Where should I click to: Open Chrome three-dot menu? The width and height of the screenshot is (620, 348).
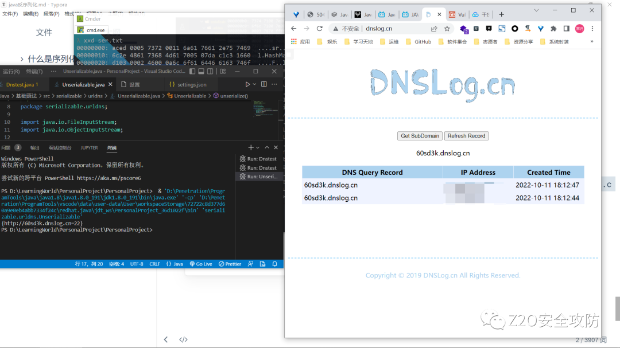point(592,29)
